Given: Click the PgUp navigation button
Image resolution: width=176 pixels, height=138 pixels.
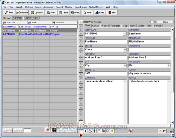Looking at the screenshot, I should pyautogui.click(x=18, y=131).
